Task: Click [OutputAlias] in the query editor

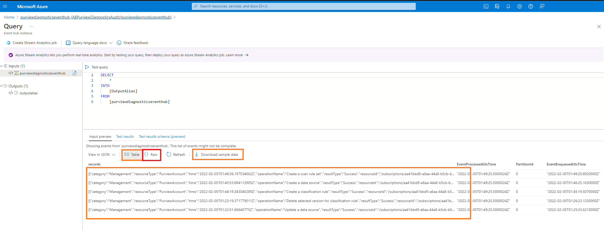Action: coord(123,91)
